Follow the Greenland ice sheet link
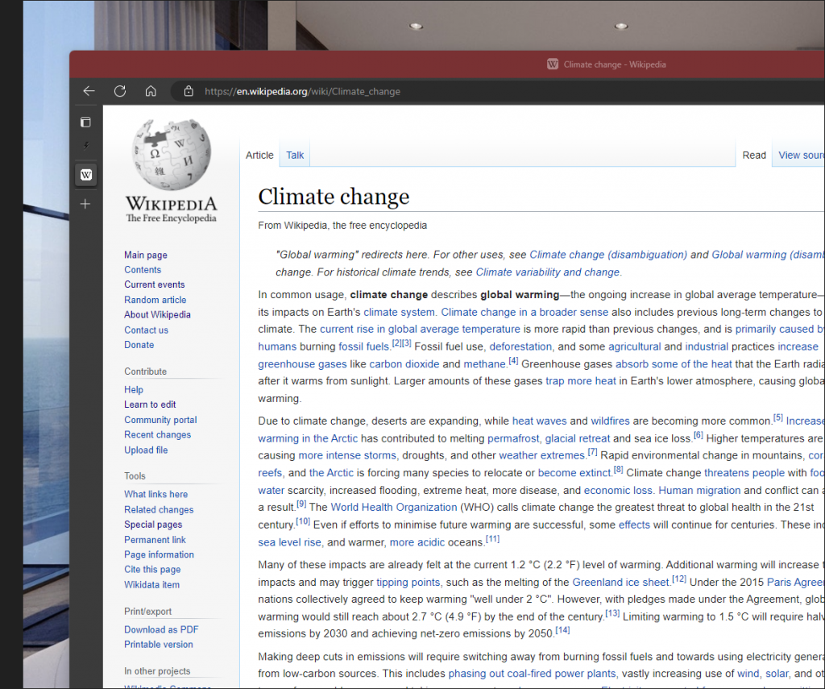 click(620, 582)
